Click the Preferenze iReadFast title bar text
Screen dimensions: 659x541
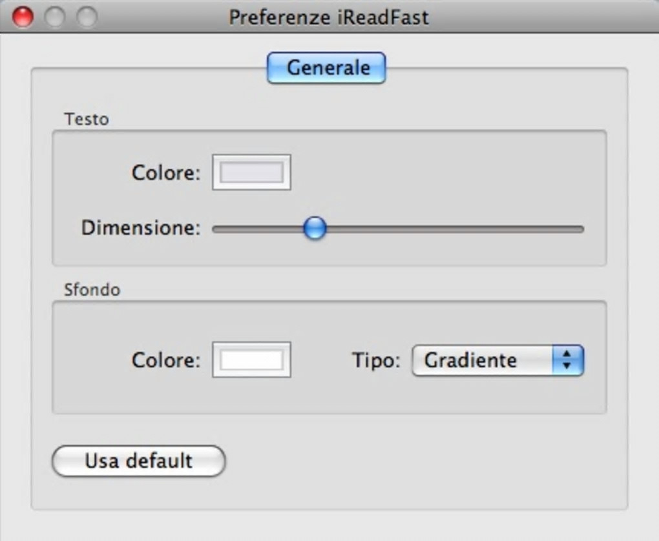tap(328, 17)
